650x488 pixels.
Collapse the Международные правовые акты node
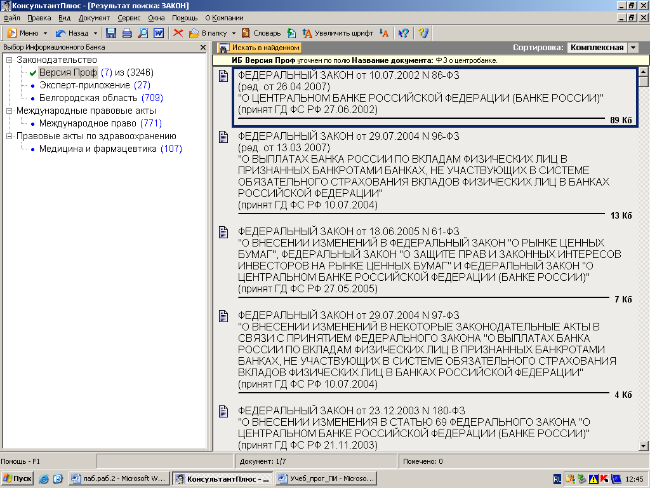pos(9,111)
